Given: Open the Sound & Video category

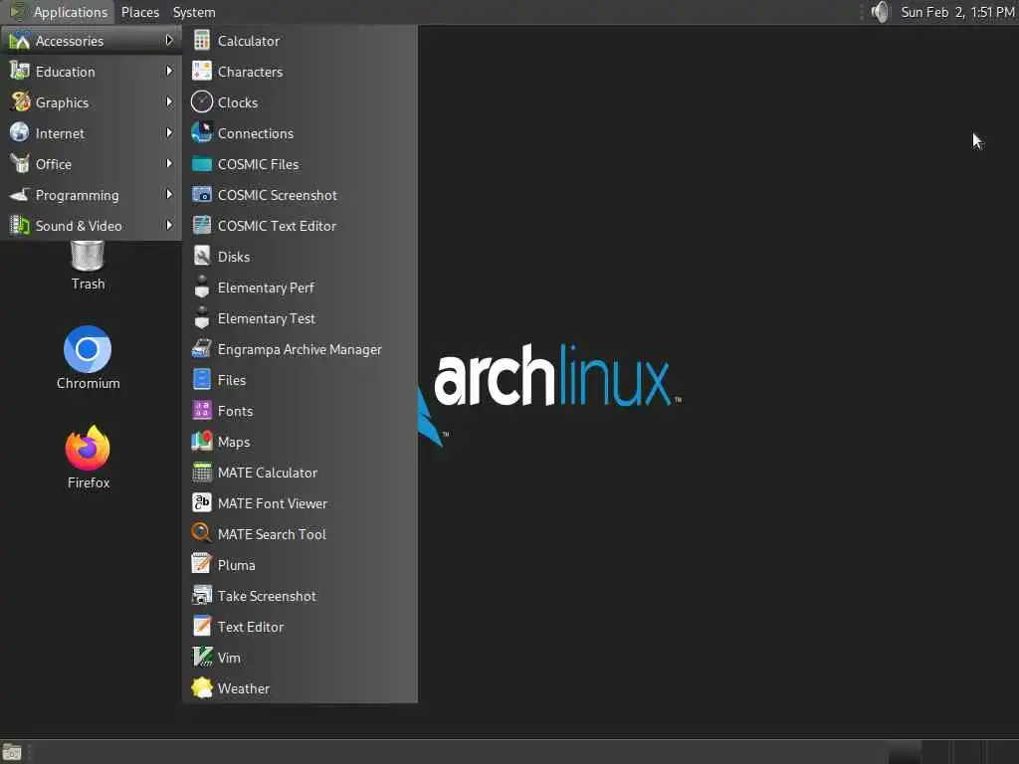Looking at the screenshot, I should point(91,226).
